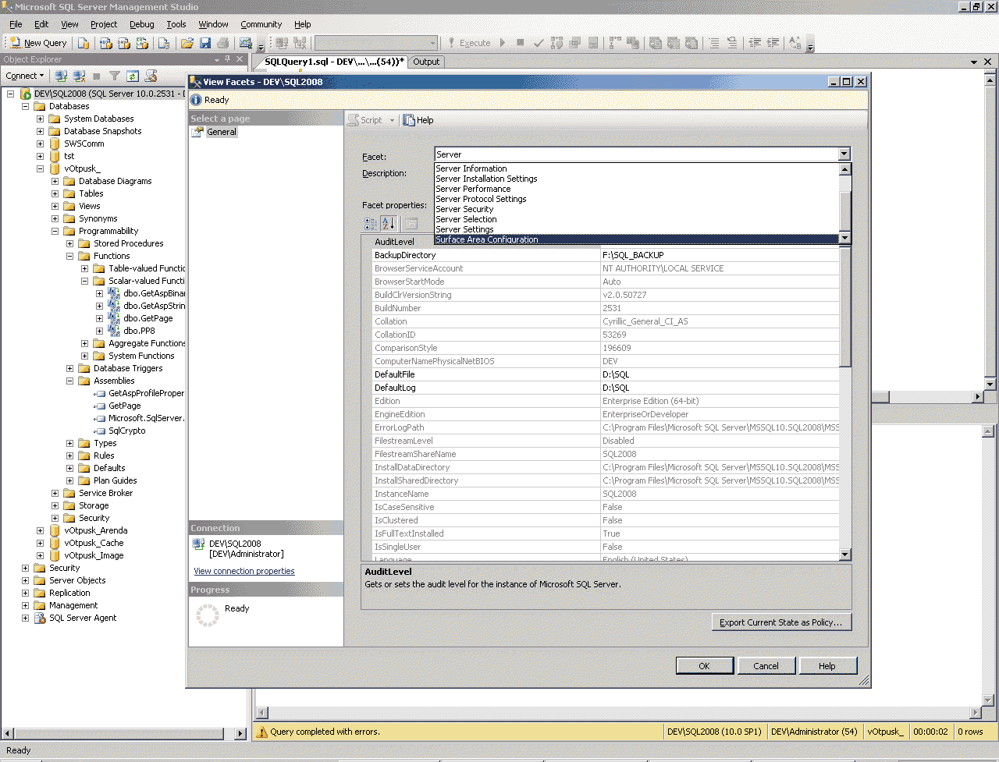Click the Parse checkmark icon
This screenshot has width=999, height=762.
pos(539,43)
